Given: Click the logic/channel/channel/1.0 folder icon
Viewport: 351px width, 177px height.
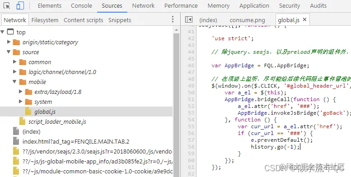Looking at the screenshot, I should (23, 72).
